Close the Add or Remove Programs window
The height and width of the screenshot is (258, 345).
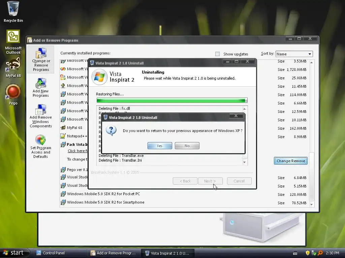(x=310, y=39)
